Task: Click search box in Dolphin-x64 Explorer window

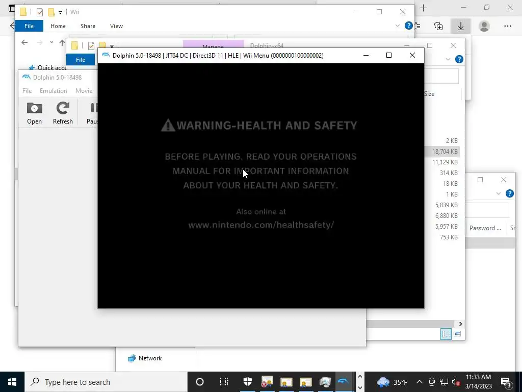Action: [x=441, y=76]
